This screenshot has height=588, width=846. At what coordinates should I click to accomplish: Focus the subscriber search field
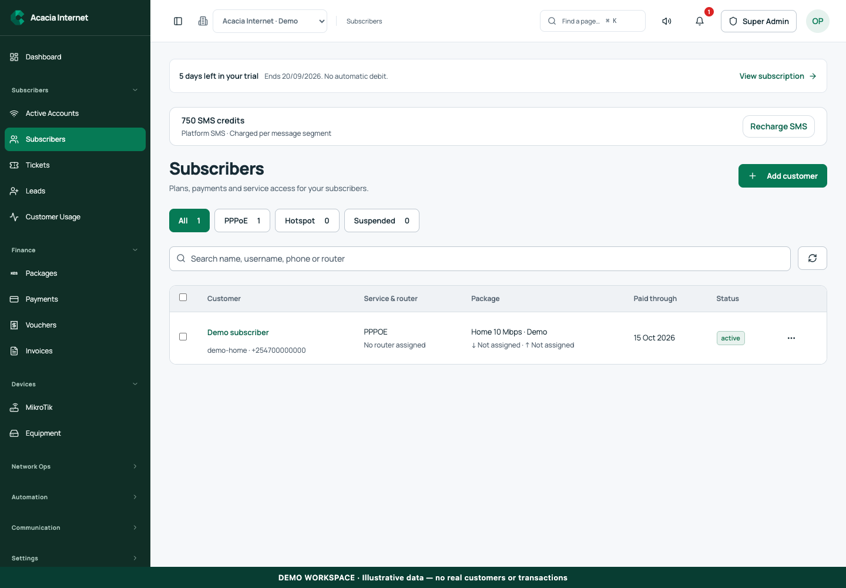pyautogui.click(x=480, y=259)
